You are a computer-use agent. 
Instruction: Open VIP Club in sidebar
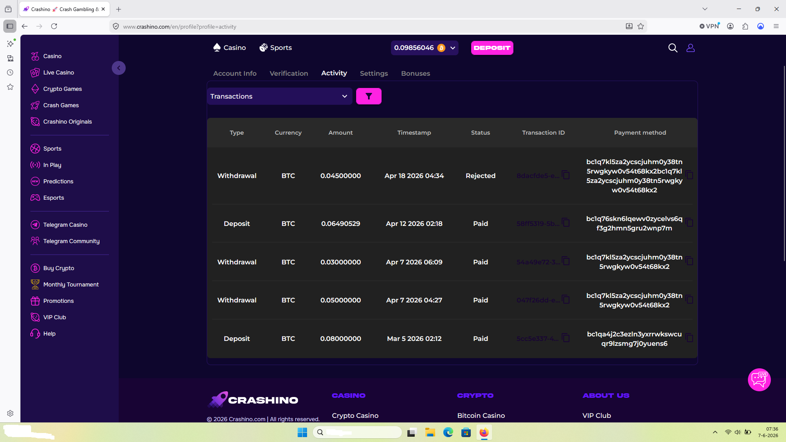click(x=48, y=317)
